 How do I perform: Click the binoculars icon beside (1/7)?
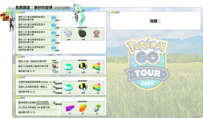18,12
